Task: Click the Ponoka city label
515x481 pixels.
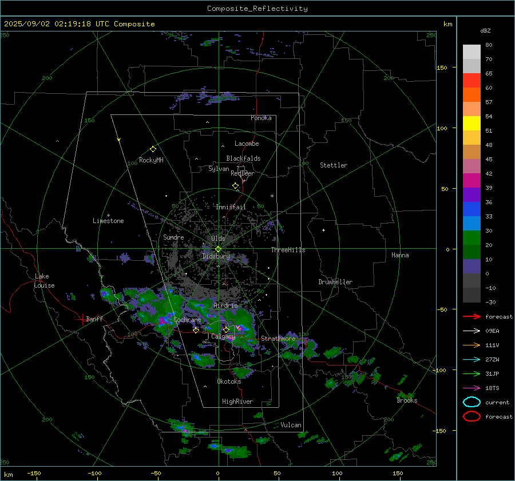Action: pos(261,118)
